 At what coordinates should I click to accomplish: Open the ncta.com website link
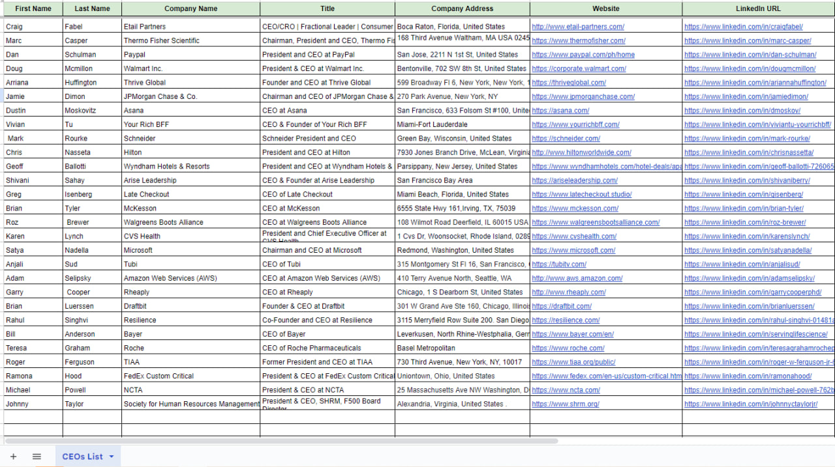(x=566, y=390)
